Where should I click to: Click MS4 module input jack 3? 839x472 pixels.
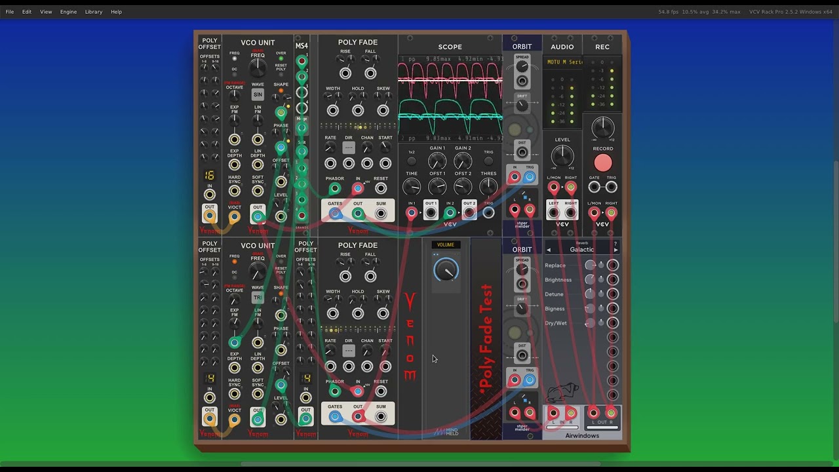click(302, 92)
